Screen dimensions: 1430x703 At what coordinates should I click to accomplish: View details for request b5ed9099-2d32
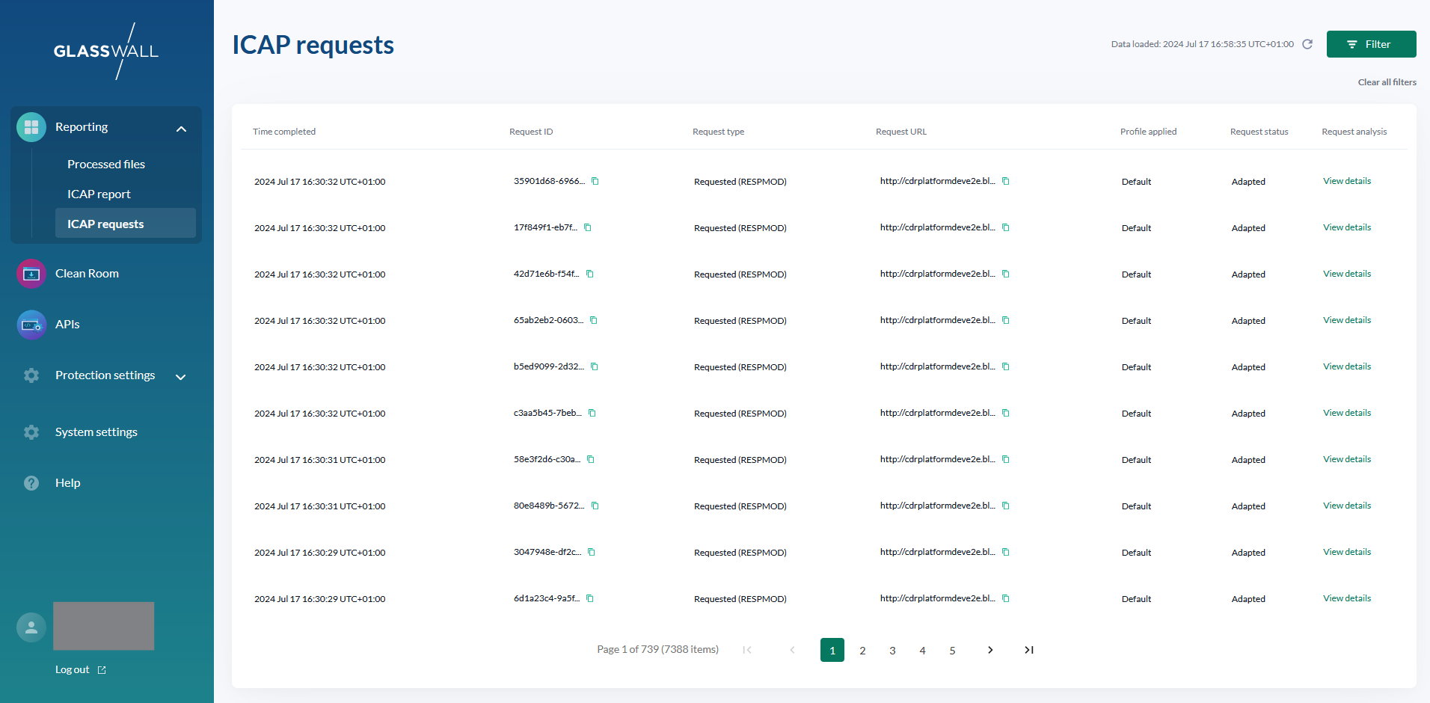1346,366
